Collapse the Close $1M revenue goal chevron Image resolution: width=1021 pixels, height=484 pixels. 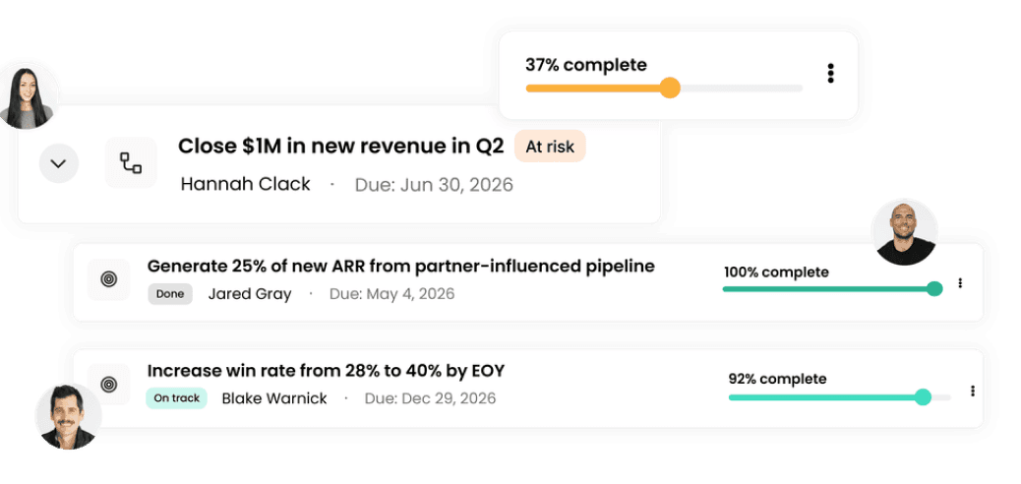59,163
